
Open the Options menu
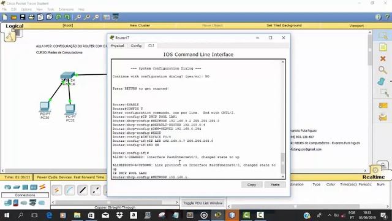coord(26,9)
